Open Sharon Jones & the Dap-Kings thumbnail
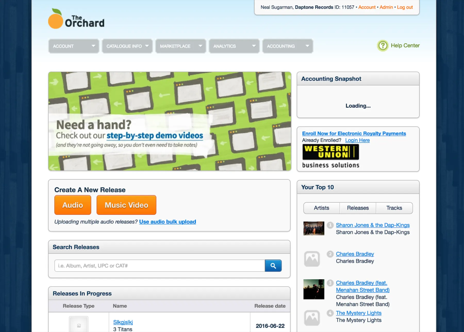The width and height of the screenshot is (464, 332). pyautogui.click(x=314, y=228)
